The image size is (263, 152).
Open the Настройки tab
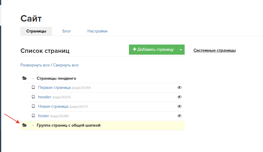[x=97, y=31]
